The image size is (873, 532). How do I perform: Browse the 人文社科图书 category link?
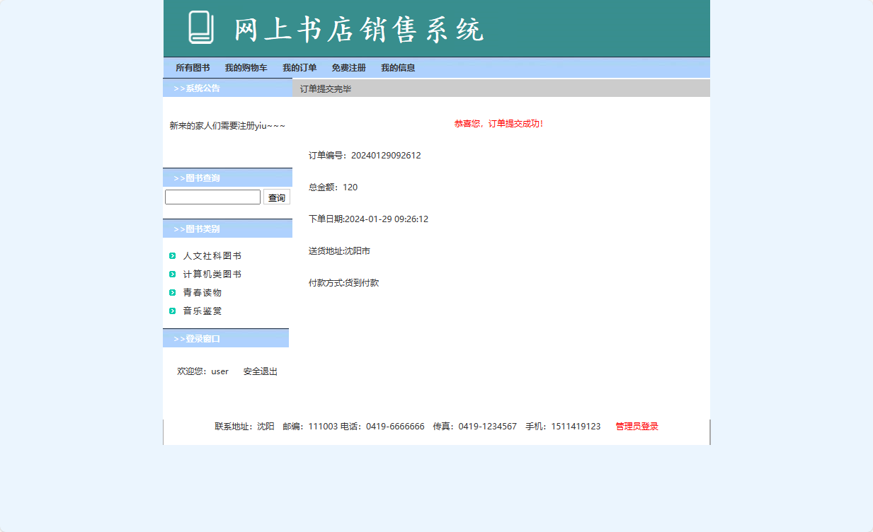tap(214, 255)
